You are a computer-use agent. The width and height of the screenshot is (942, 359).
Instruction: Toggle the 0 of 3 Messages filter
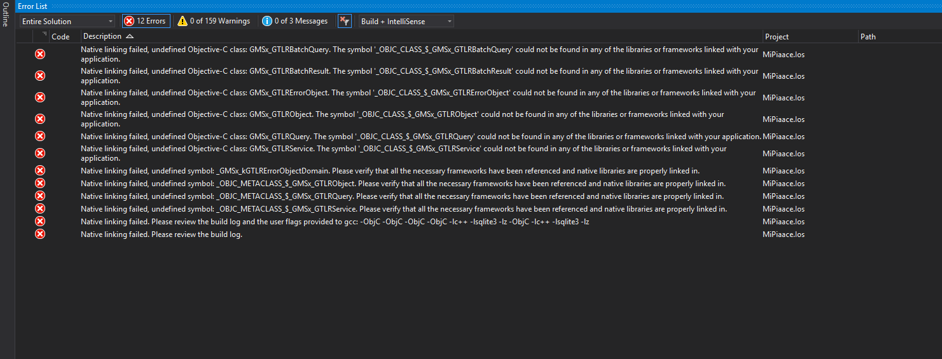tap(295, 21)
